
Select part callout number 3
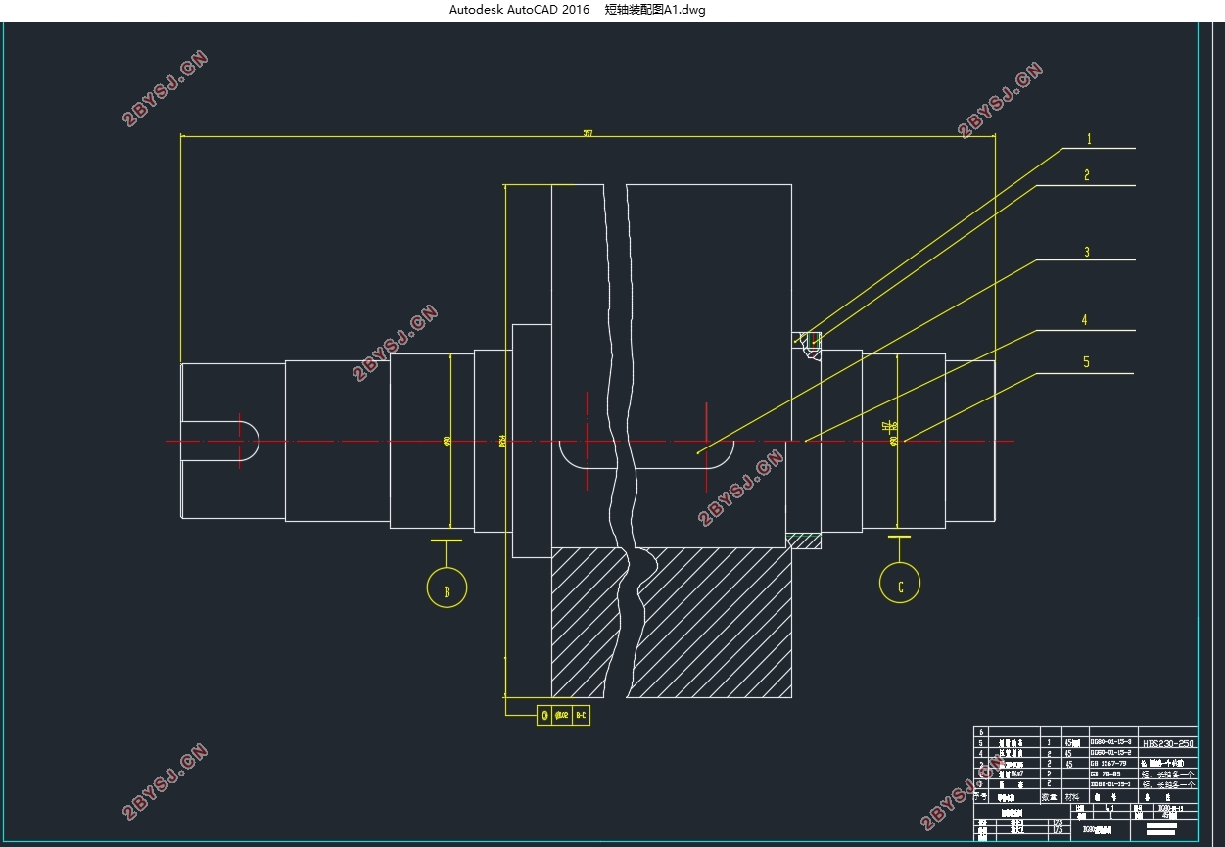coord(1086,253)
